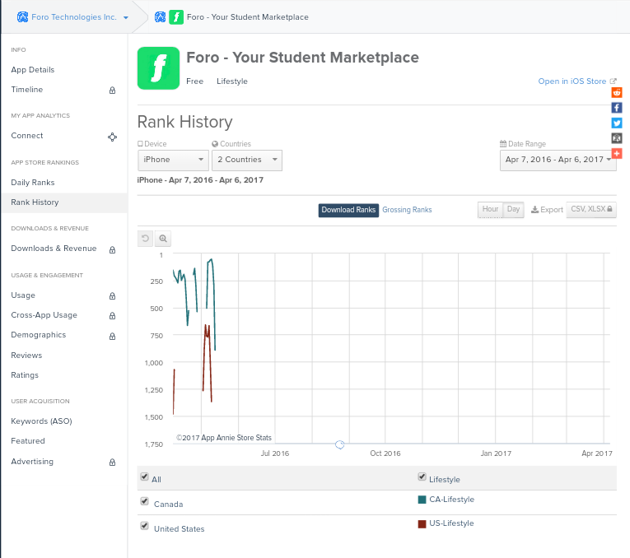Uncheck the All countries checkbox

(145, 477)
